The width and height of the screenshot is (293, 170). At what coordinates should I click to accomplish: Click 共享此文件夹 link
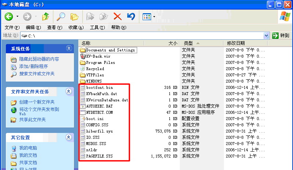(32, 120)
